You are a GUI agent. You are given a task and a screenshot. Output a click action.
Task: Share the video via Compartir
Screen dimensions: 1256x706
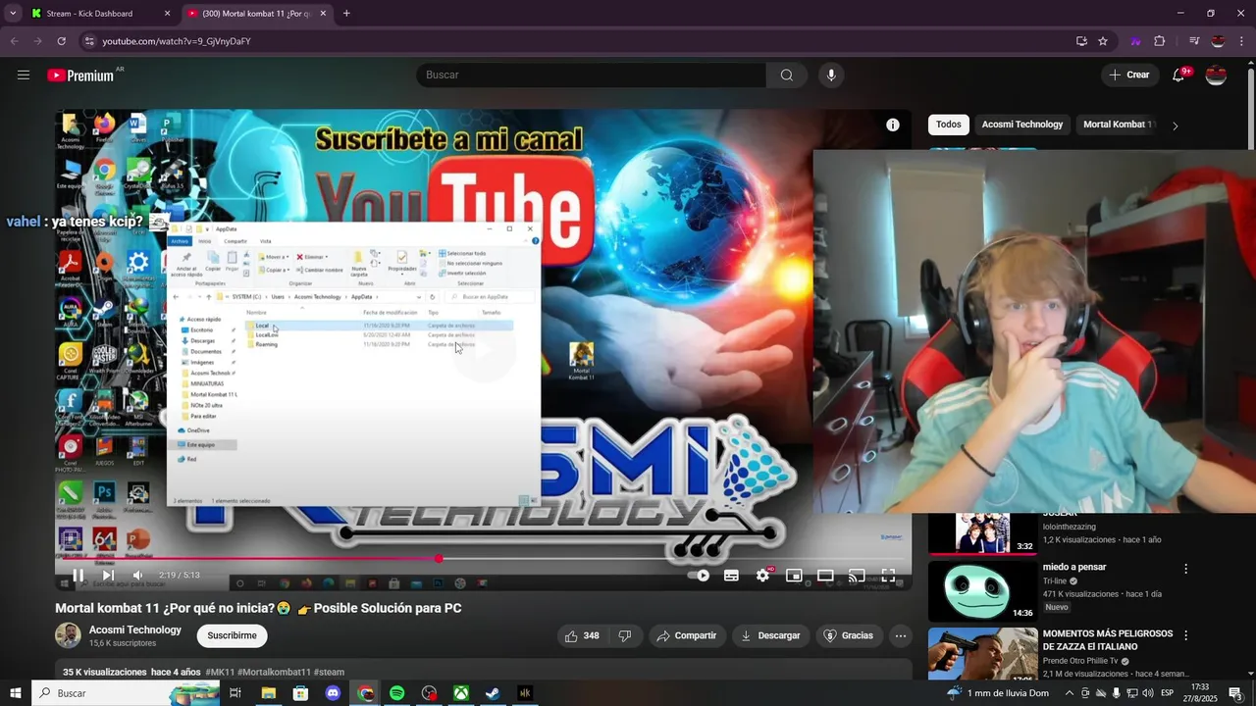click(687, 635)
